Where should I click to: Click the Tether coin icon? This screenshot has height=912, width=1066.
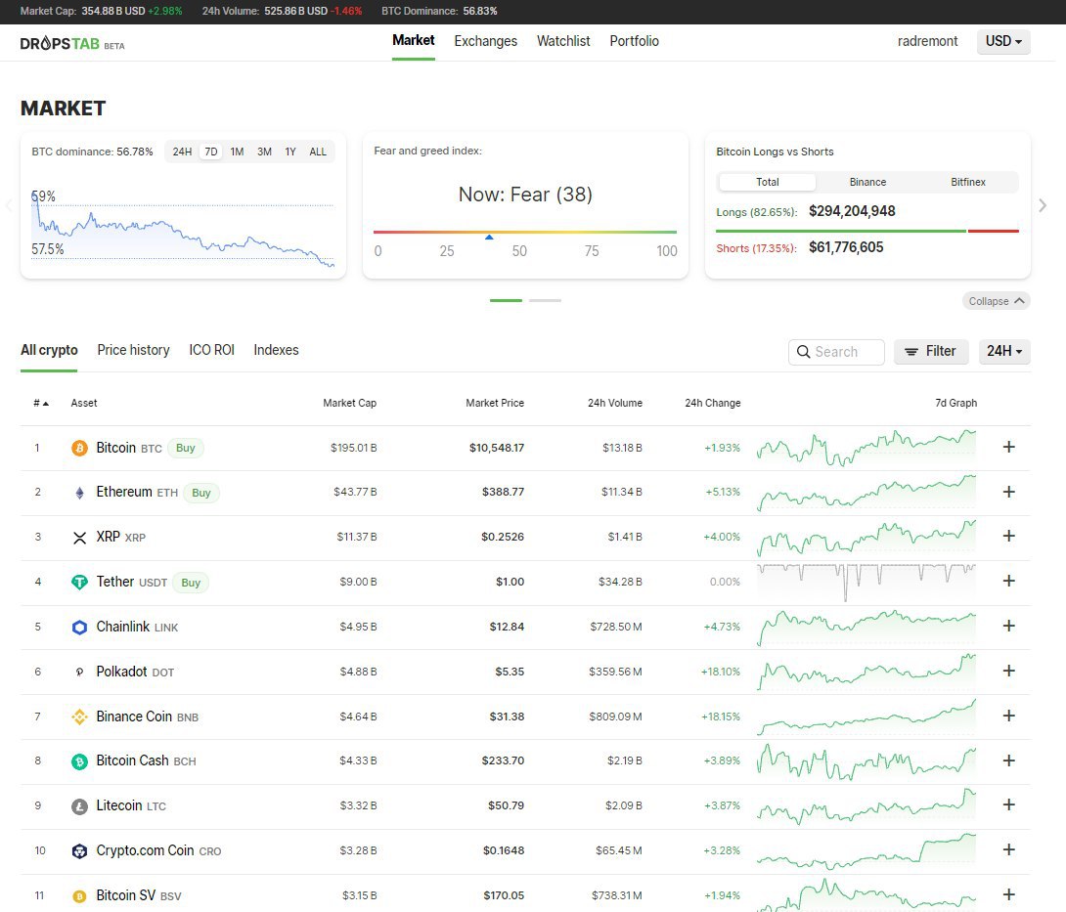[x=79, y=583]
